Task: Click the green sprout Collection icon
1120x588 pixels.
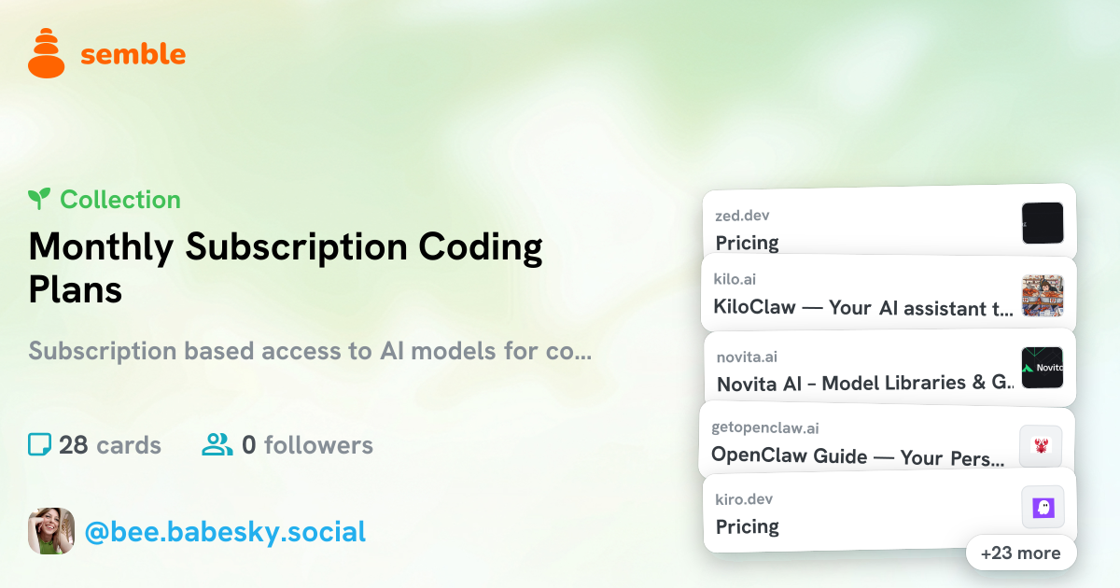Action: [39, 199]
